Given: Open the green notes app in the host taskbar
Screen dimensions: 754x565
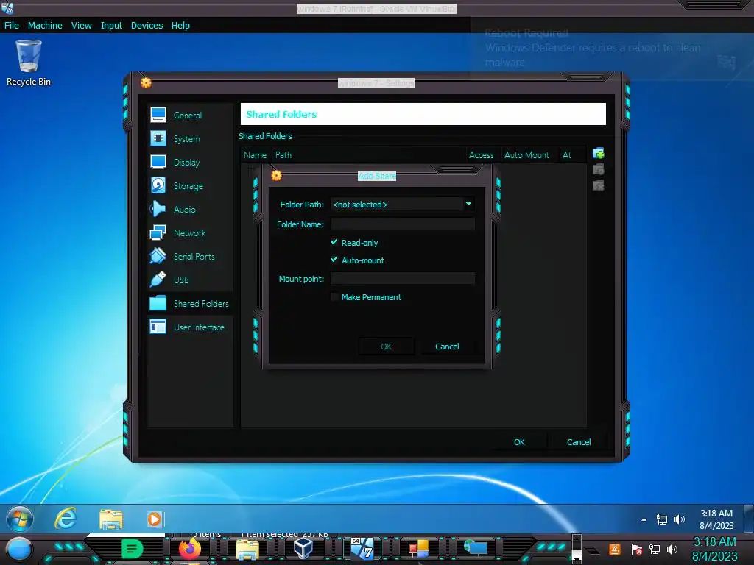Looking at the screenshot, I should (x=133, y=549).
